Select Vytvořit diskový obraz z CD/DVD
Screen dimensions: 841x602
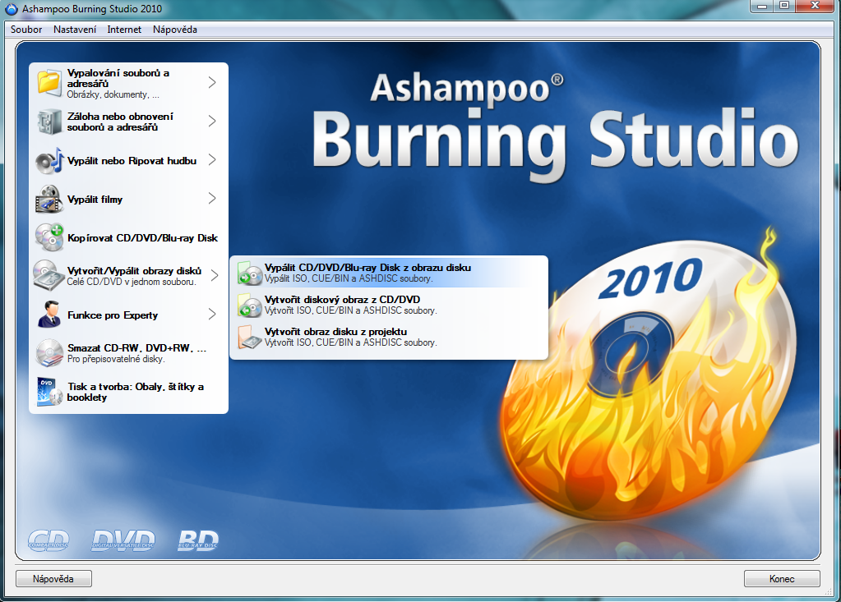tap(389, 305)
